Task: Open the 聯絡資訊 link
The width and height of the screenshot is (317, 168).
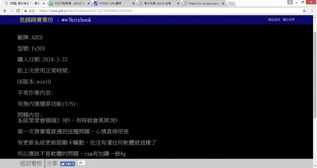Action: click(x=274, y=20)
